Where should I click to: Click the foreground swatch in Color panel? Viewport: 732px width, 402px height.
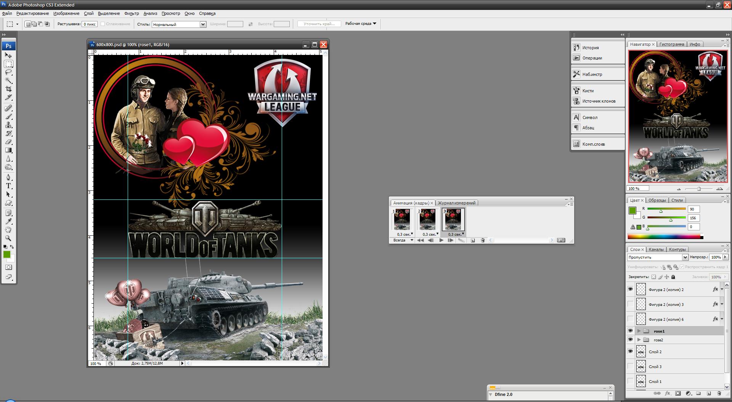point(632,211)
